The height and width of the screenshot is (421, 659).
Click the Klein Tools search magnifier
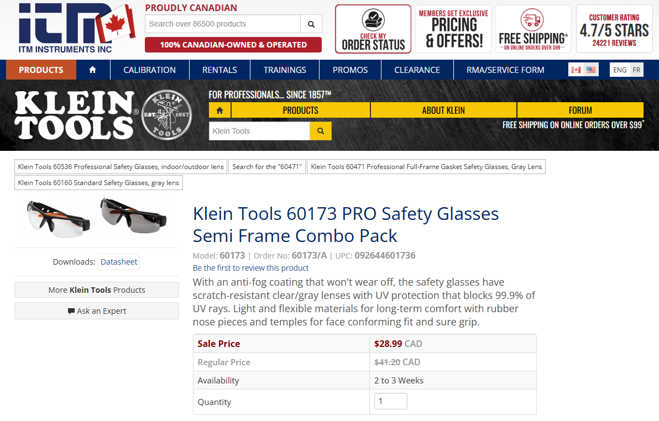point(321,131)
